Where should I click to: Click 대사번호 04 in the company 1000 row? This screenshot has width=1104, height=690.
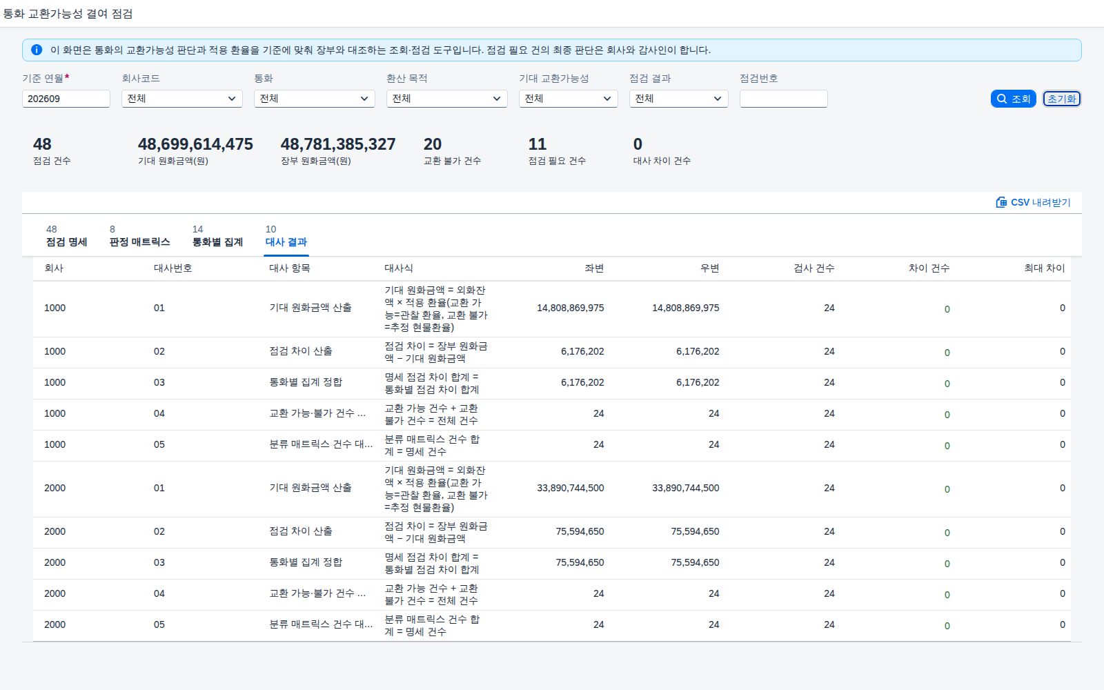pyautogui.click(x=159, y=414)
